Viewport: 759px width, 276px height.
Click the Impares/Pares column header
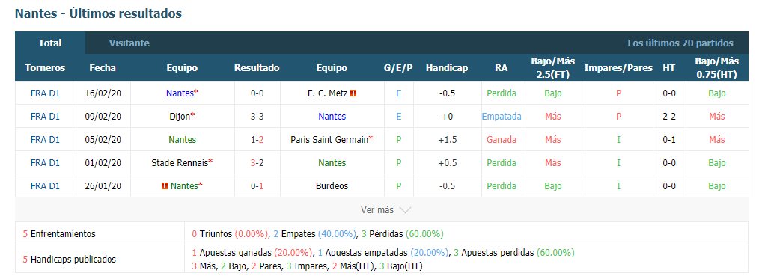pos(618,68)
